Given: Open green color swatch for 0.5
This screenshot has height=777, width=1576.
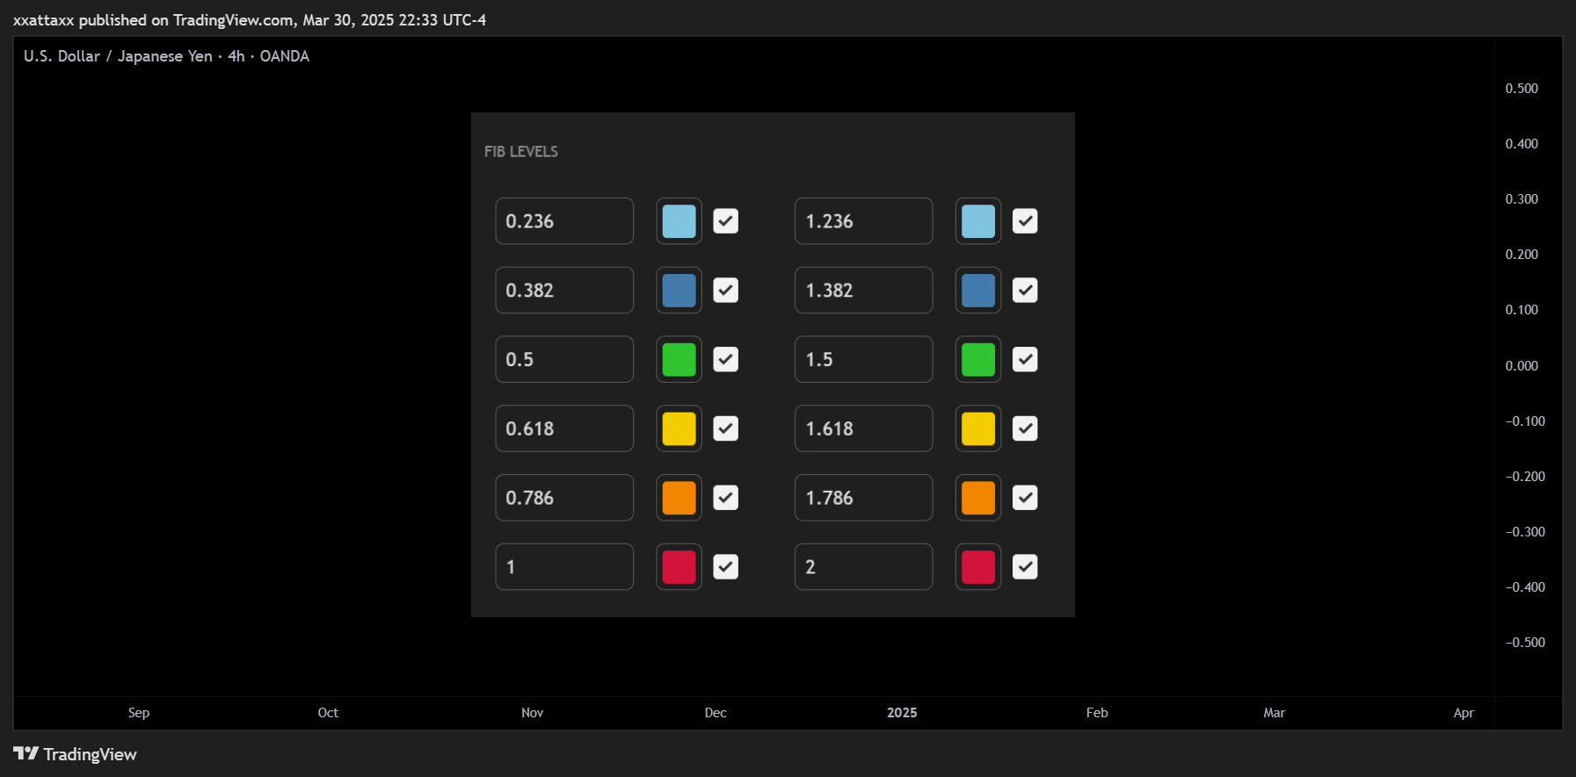Looking at the screenshot, I should tap(679, 359).
